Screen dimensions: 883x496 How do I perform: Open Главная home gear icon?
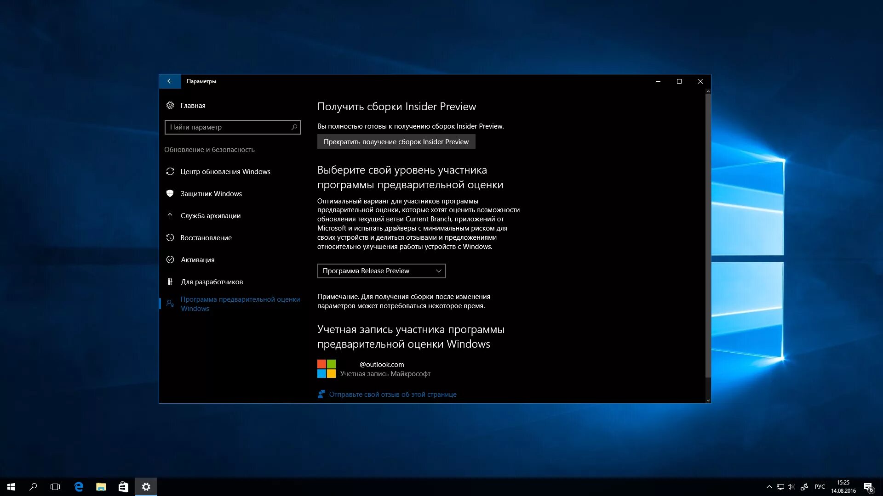coord(170,106)
